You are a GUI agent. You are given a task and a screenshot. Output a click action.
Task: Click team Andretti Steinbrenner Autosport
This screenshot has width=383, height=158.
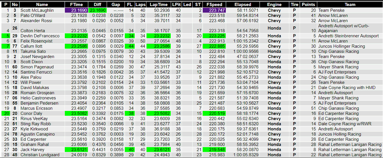point(348,36)
